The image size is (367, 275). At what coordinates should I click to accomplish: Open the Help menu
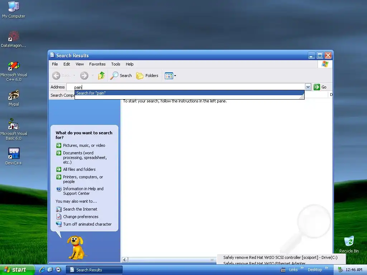click(129, 64)
